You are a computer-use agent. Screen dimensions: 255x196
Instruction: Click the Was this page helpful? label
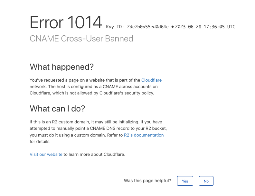click(x=147, y=181)
